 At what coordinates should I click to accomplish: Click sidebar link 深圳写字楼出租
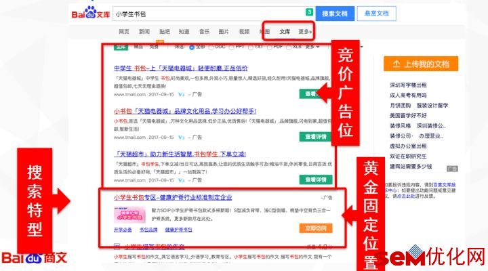coord(408,85)
